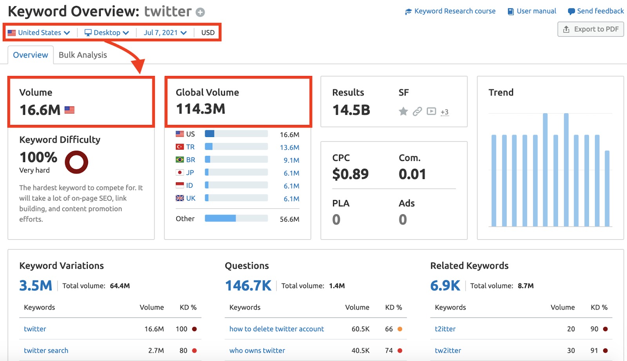Click who owns twitter question link
This screenshot has height=361, width=627.
click(257, 350)
